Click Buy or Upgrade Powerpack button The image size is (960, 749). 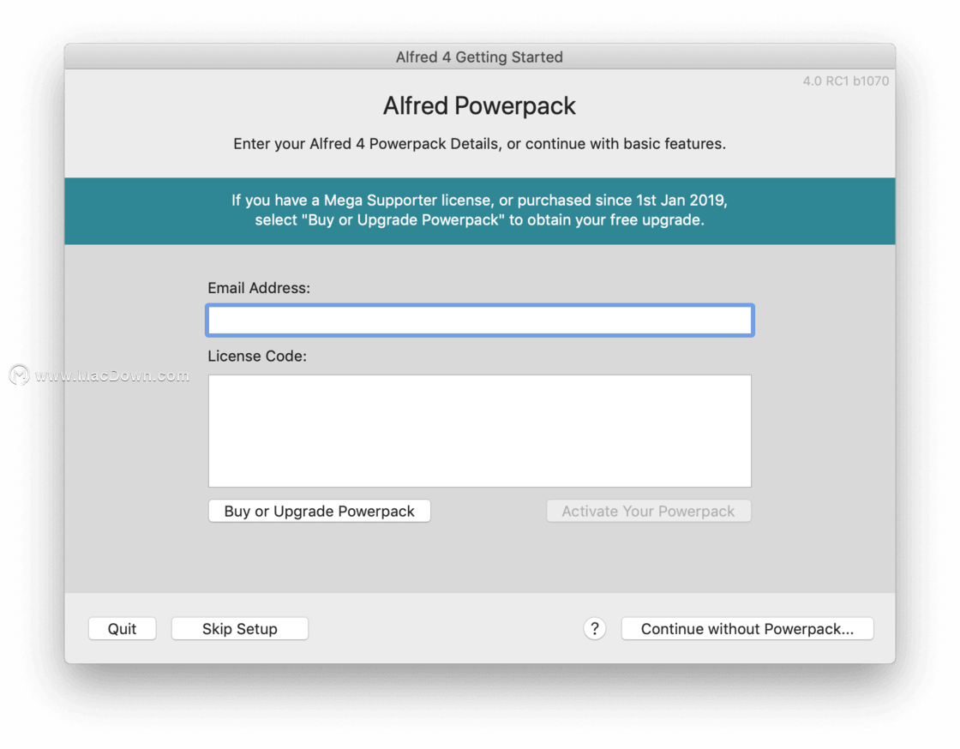pyautogui.click(x=320, y=511)
